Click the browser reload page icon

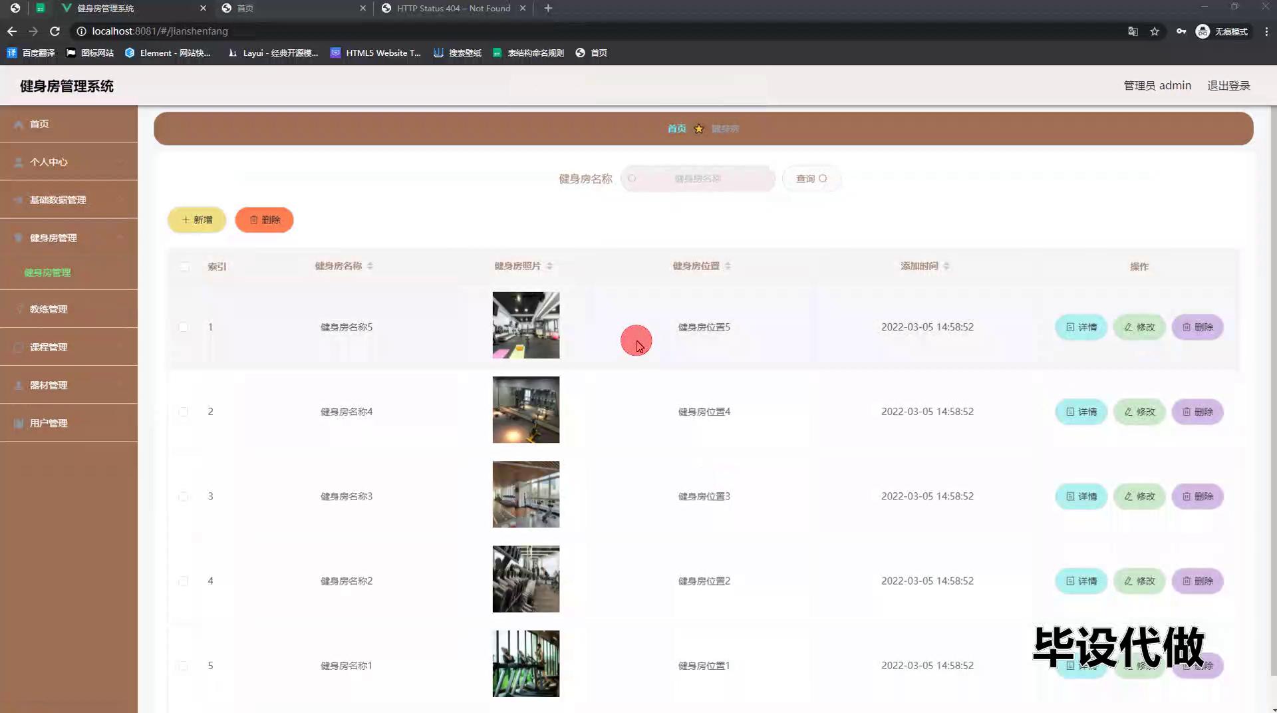tap(55, 31)
